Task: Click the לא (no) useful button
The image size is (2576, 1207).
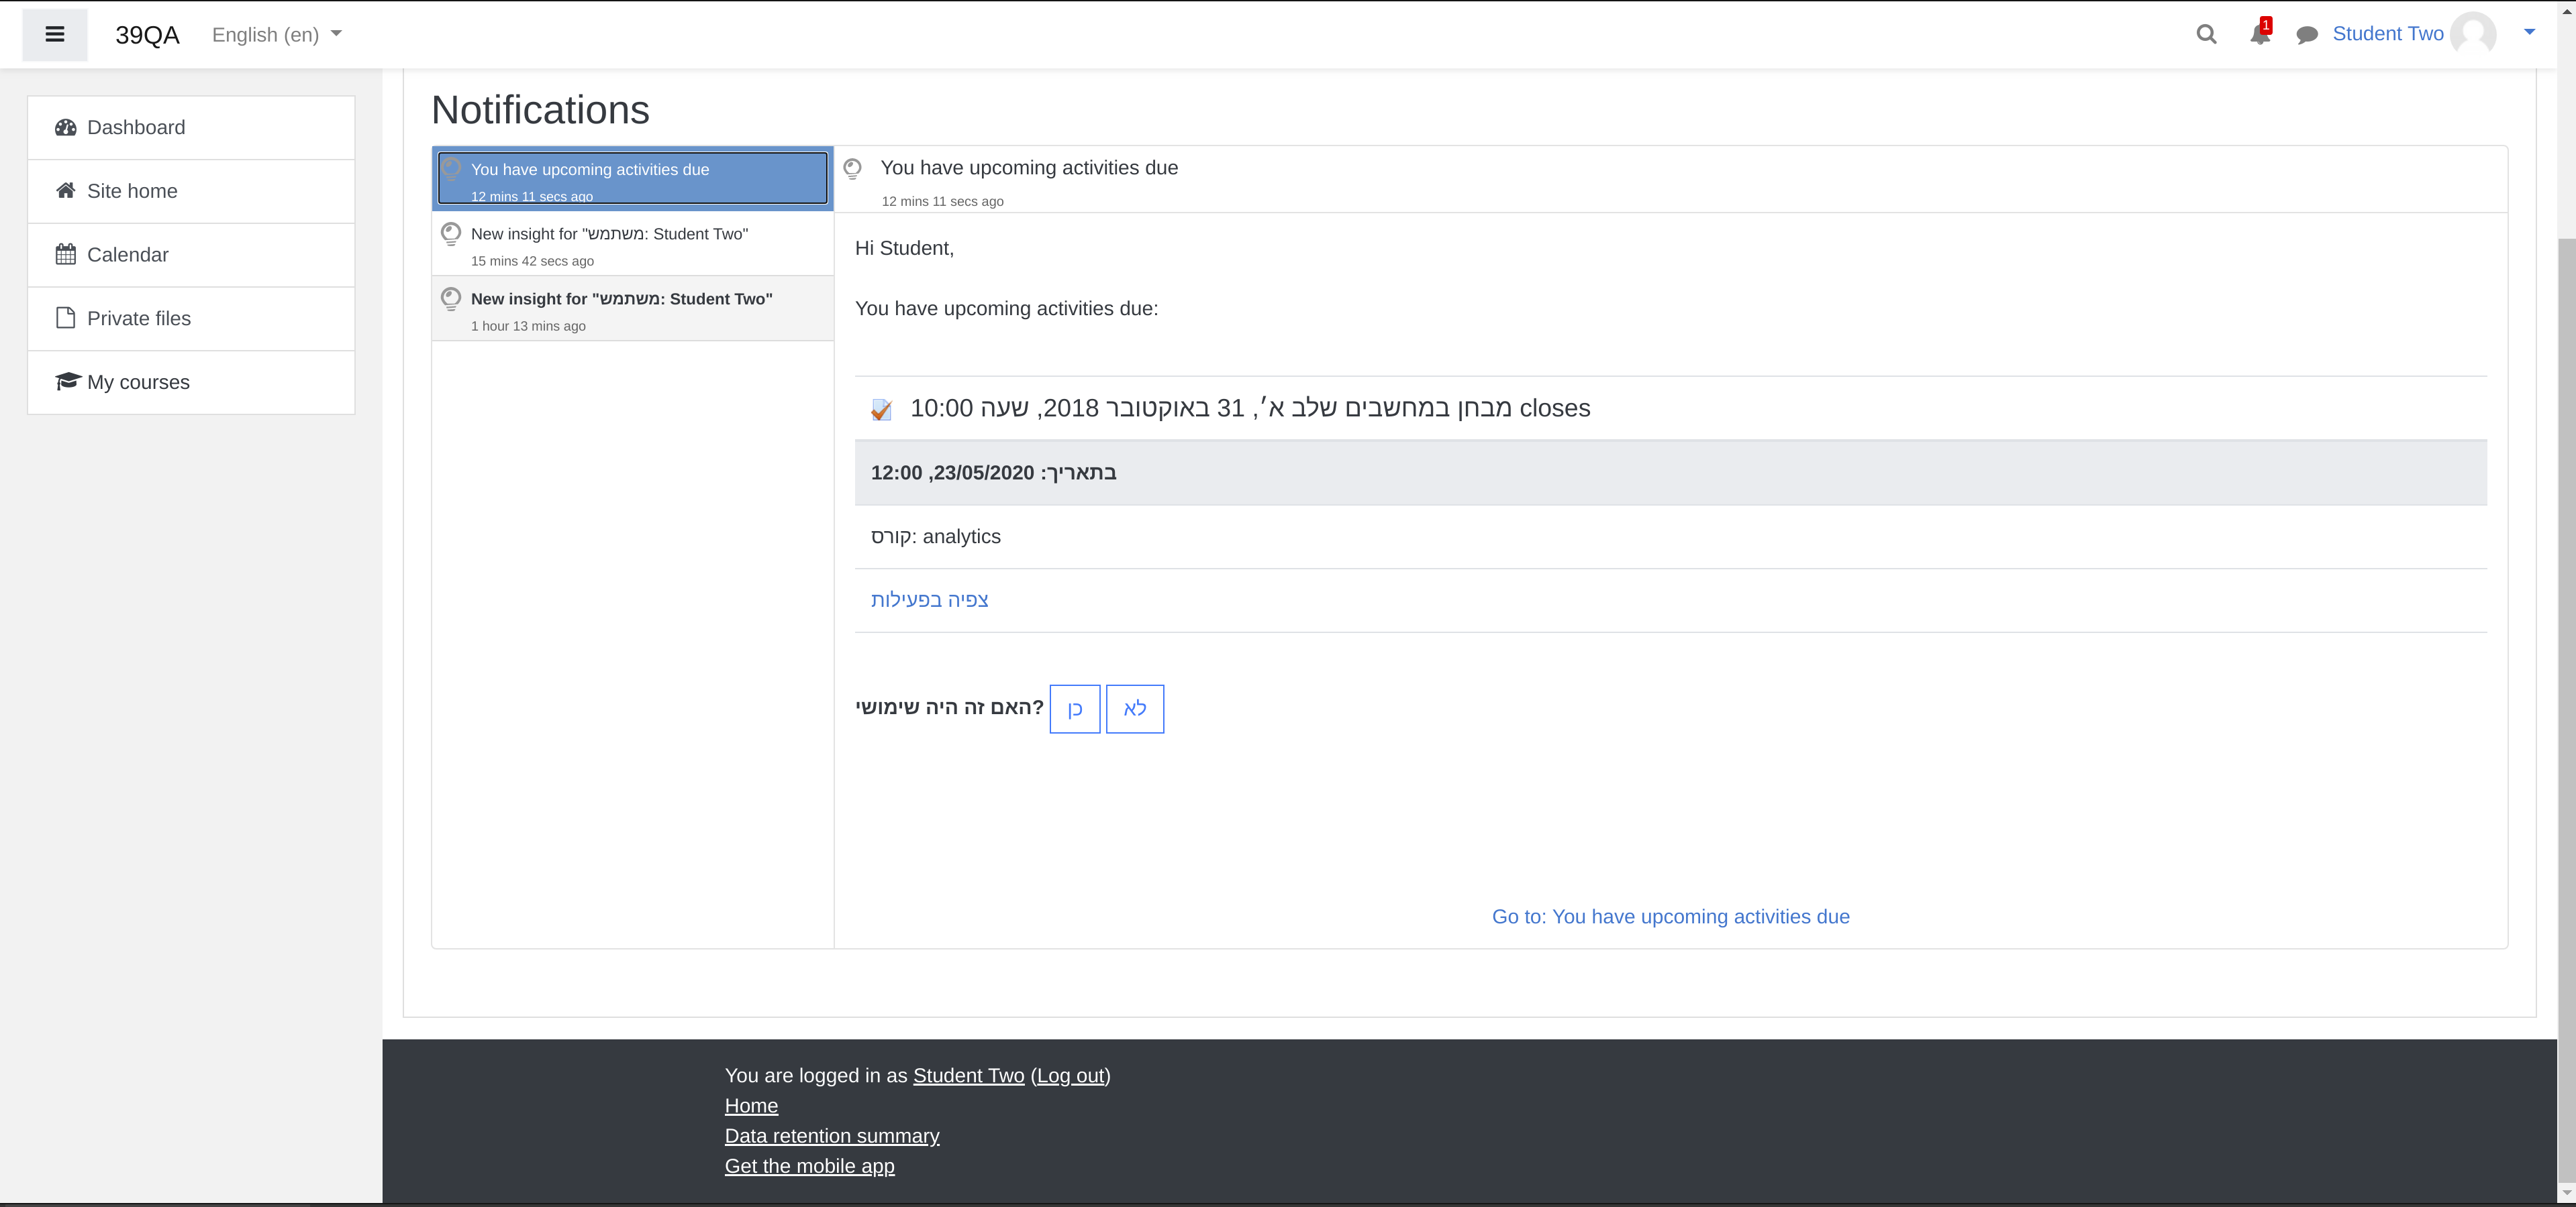Action: (1135, 709)
